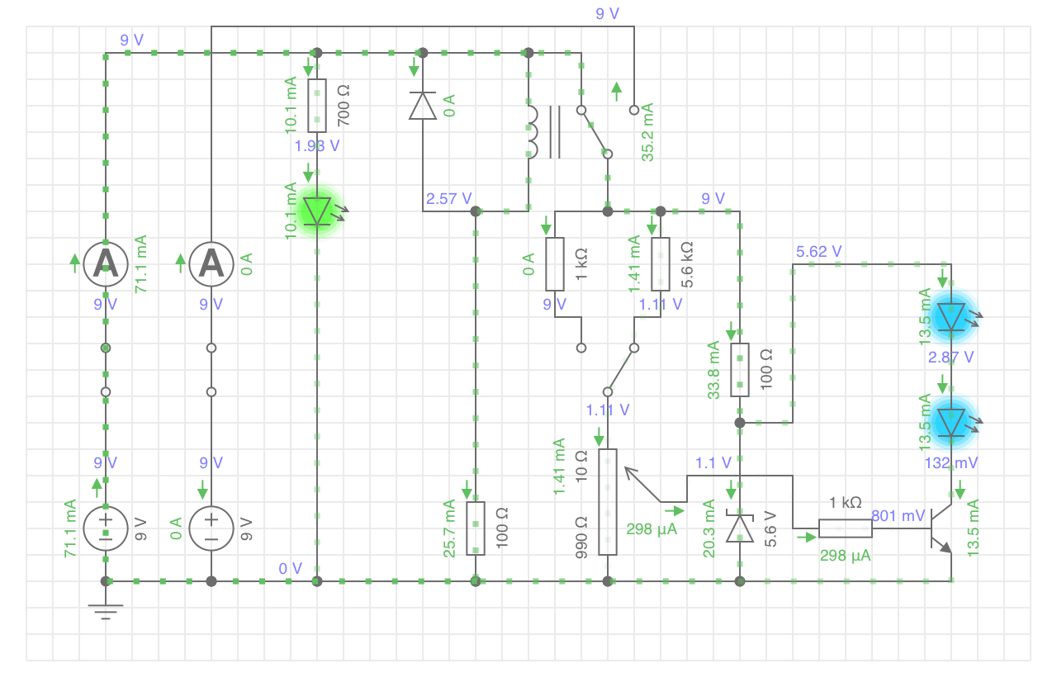Toggle the relay contact switch
The image size is (1057, 687).
(595, 131)
